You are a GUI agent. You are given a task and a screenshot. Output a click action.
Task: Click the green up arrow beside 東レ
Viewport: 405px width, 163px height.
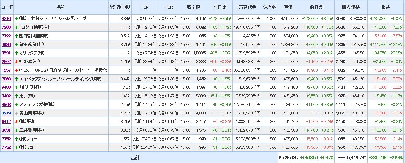(x=16, y=96)
